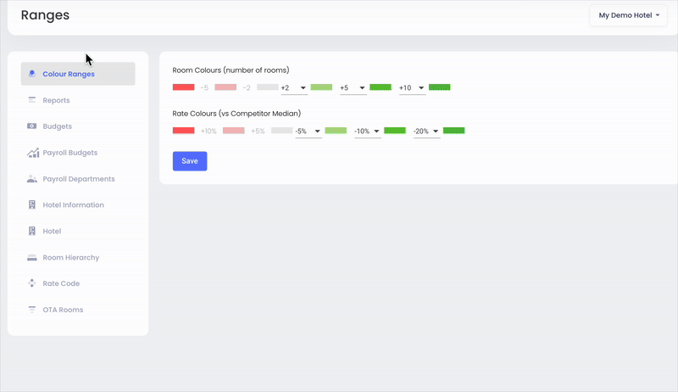
Task: Click the red rate colour swatch
Action: [x=184, y=130]
